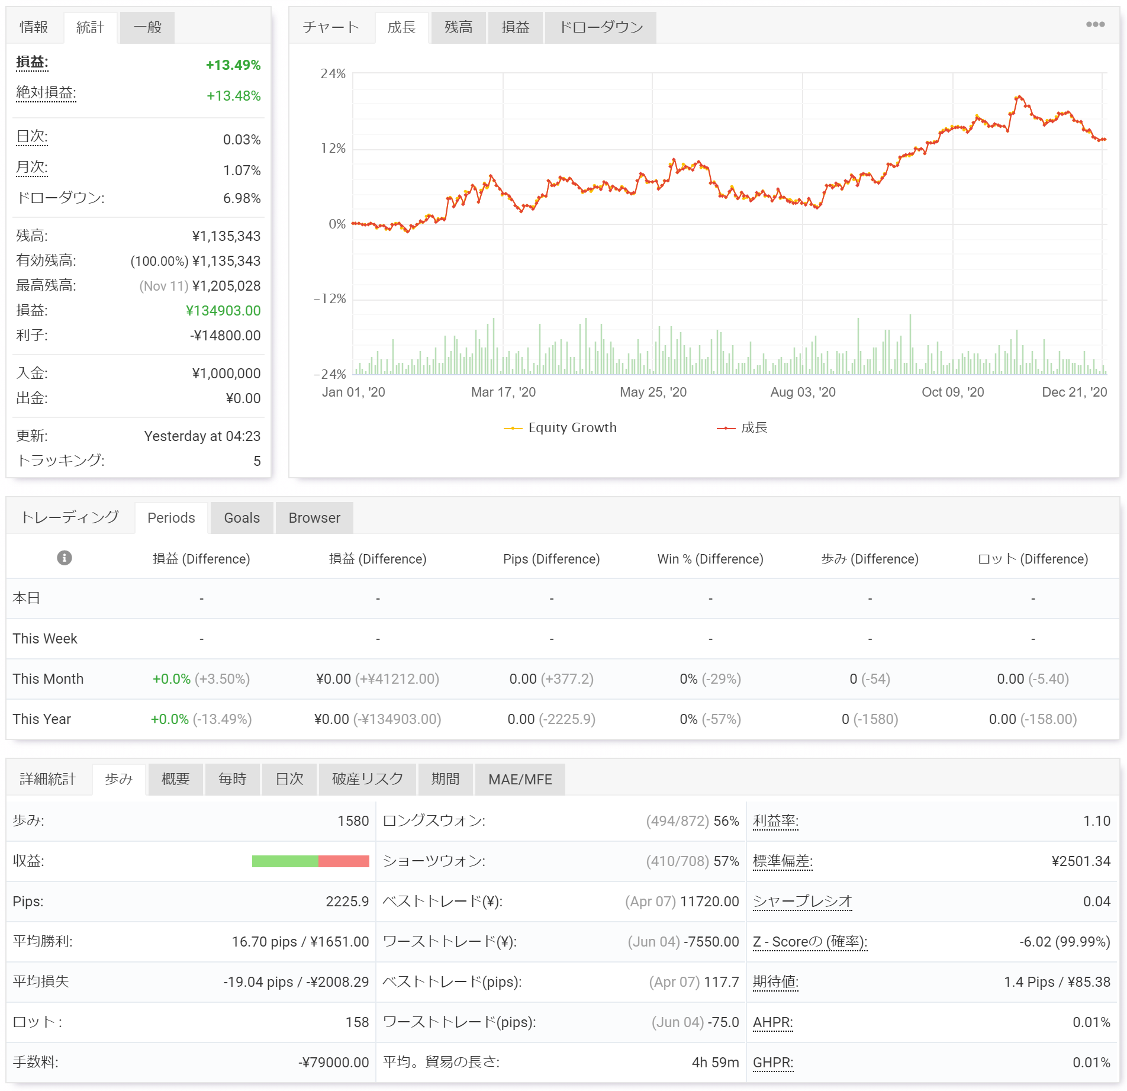This screenshot has height=1091, width=1127.
Task: Click the Win % (Difference) column header
Action: pyautogui.click(x=710, y=559)
